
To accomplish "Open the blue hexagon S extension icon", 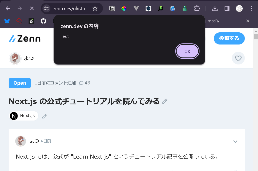I will pyautogui.click(x=173, y=8).
